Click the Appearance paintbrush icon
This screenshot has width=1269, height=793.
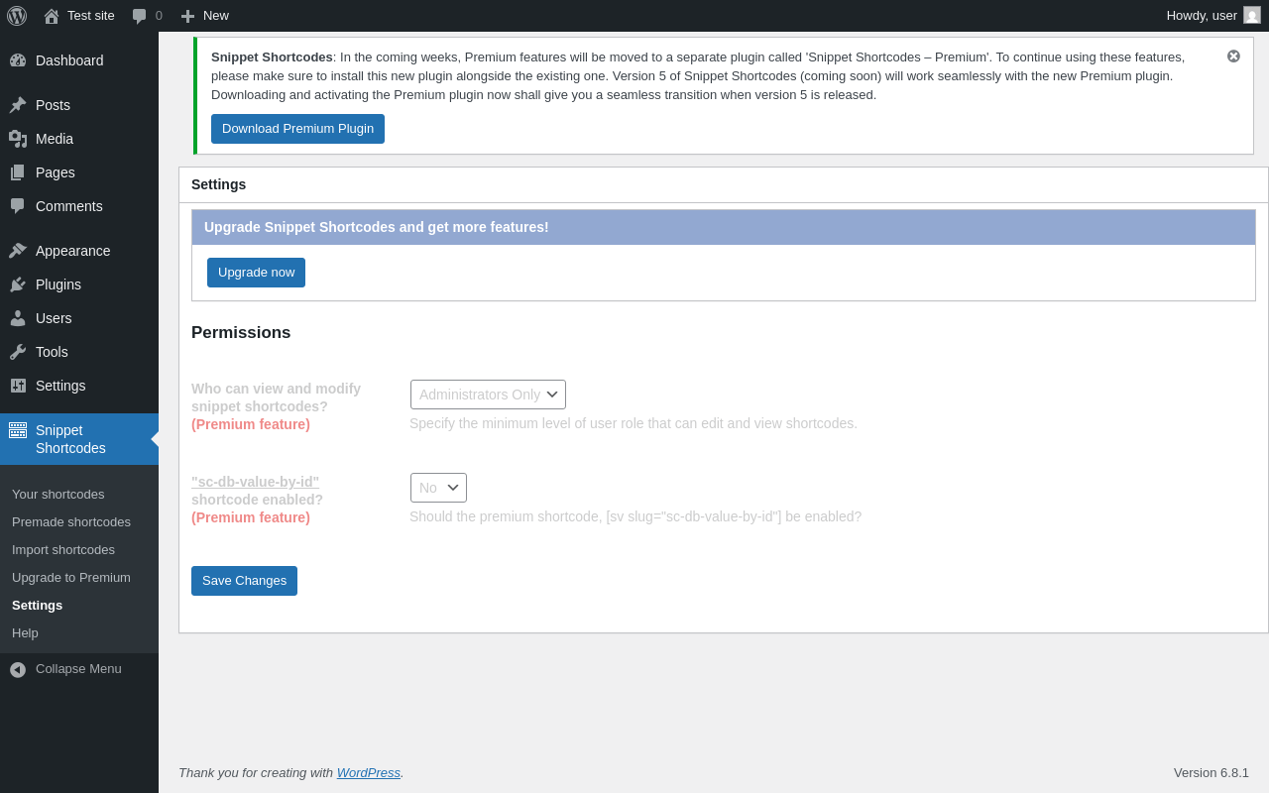pyautogui.click(x=18, y=251)
